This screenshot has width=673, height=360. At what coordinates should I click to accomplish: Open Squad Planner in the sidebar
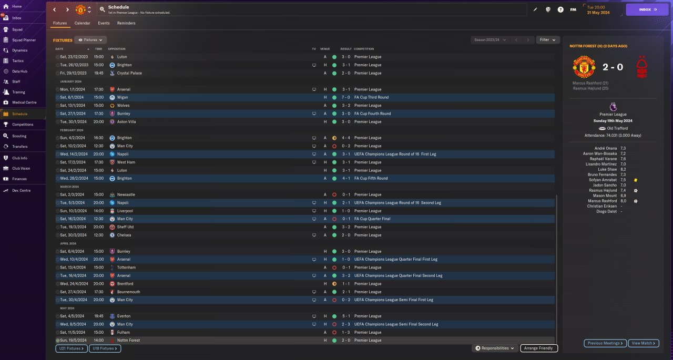pos(24,40)
